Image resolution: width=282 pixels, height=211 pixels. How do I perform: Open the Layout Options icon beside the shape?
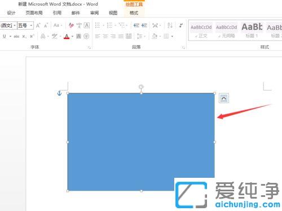[x=224, y=98]
